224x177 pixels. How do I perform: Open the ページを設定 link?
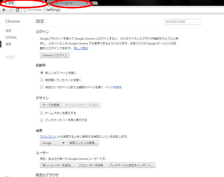[113, 87]
